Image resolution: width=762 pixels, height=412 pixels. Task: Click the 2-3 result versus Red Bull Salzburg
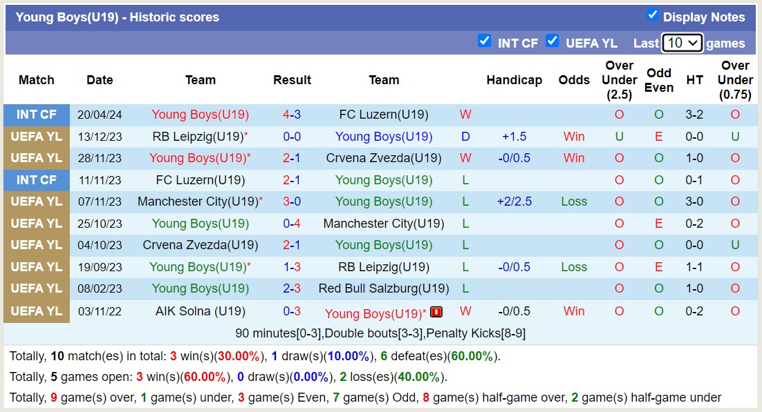click(292, 288)
